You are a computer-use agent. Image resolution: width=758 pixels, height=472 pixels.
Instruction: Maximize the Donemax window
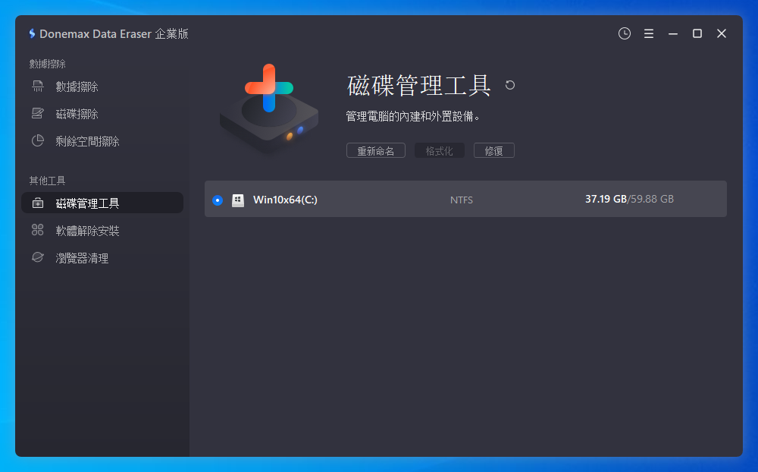pyautogui.click(x=697, y=33)
